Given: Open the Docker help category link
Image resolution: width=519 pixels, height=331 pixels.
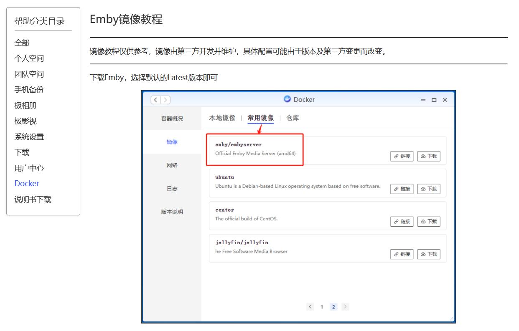Looking at the screenshot, I should [x=26, y=183].
